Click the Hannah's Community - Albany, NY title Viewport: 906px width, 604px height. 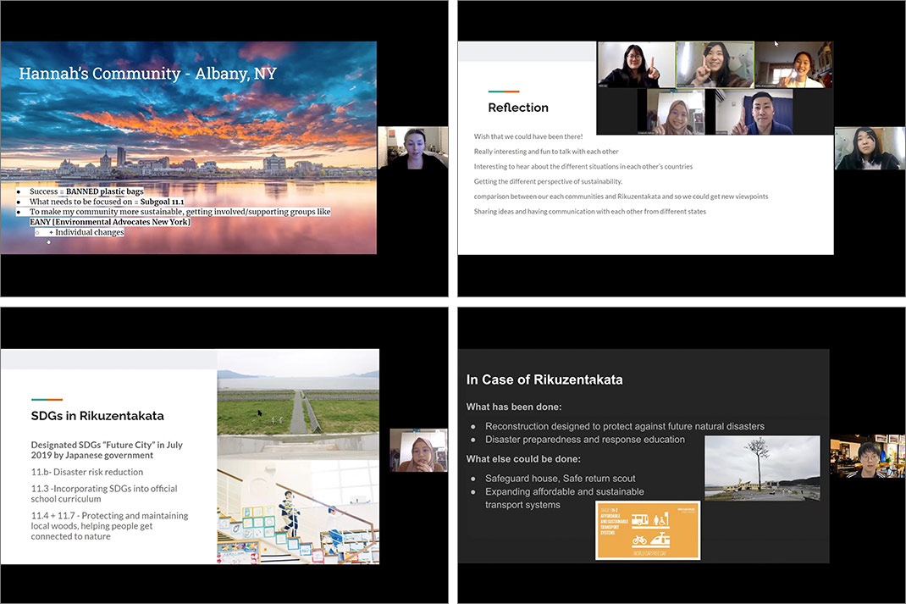click(x=147, y=74)
